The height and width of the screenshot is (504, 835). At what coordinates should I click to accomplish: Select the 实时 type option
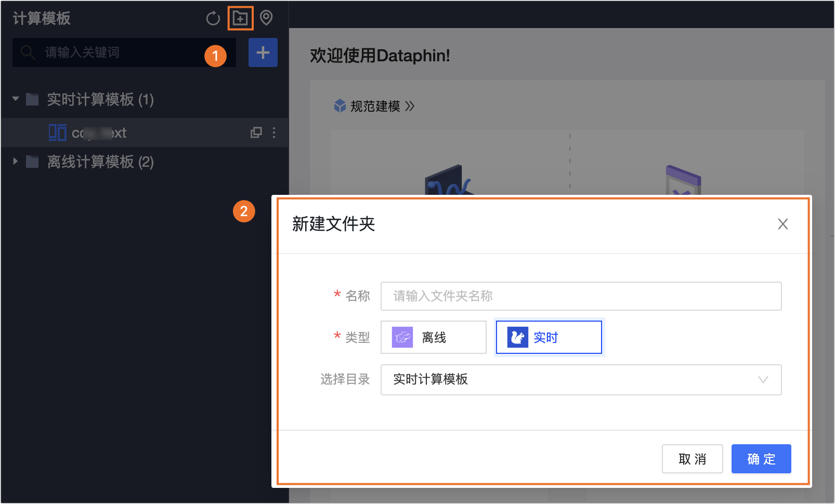(549, 337)
